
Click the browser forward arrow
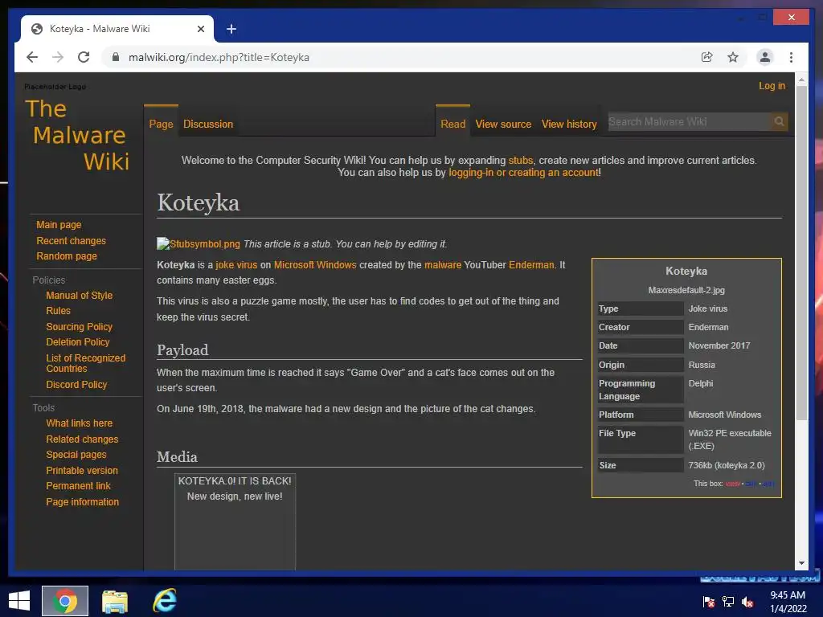[58, 57]
